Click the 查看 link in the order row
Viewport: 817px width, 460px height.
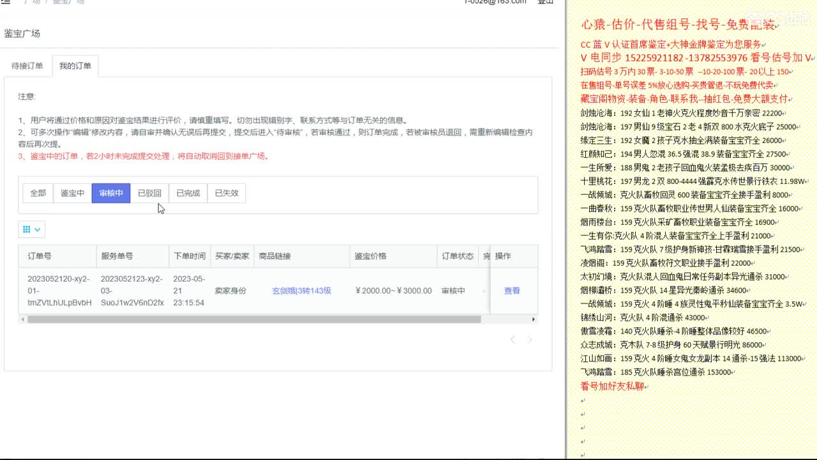(x=512, y=291)
